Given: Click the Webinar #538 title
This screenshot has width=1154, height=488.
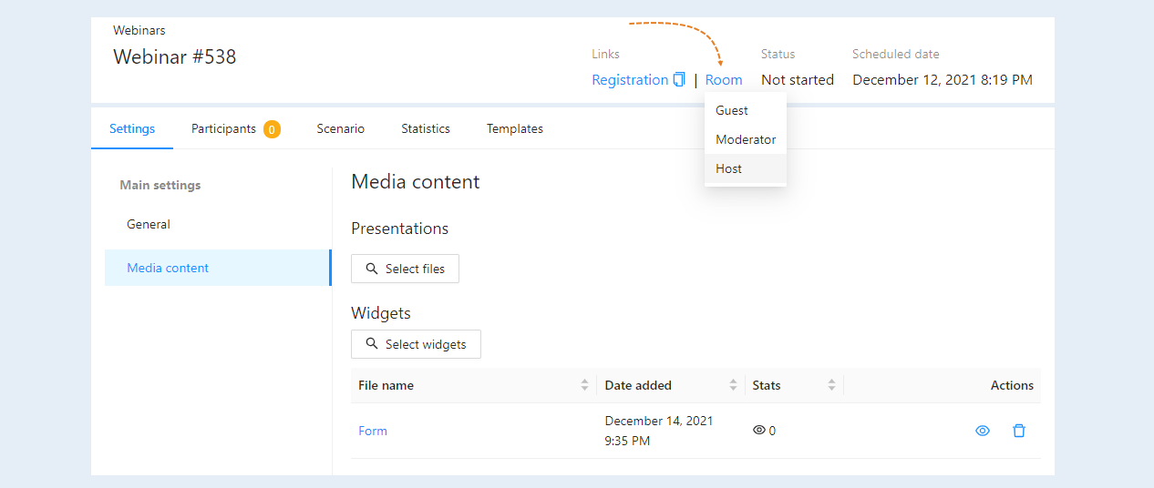Looking at the screenshot, I should [x=174, y=56].
